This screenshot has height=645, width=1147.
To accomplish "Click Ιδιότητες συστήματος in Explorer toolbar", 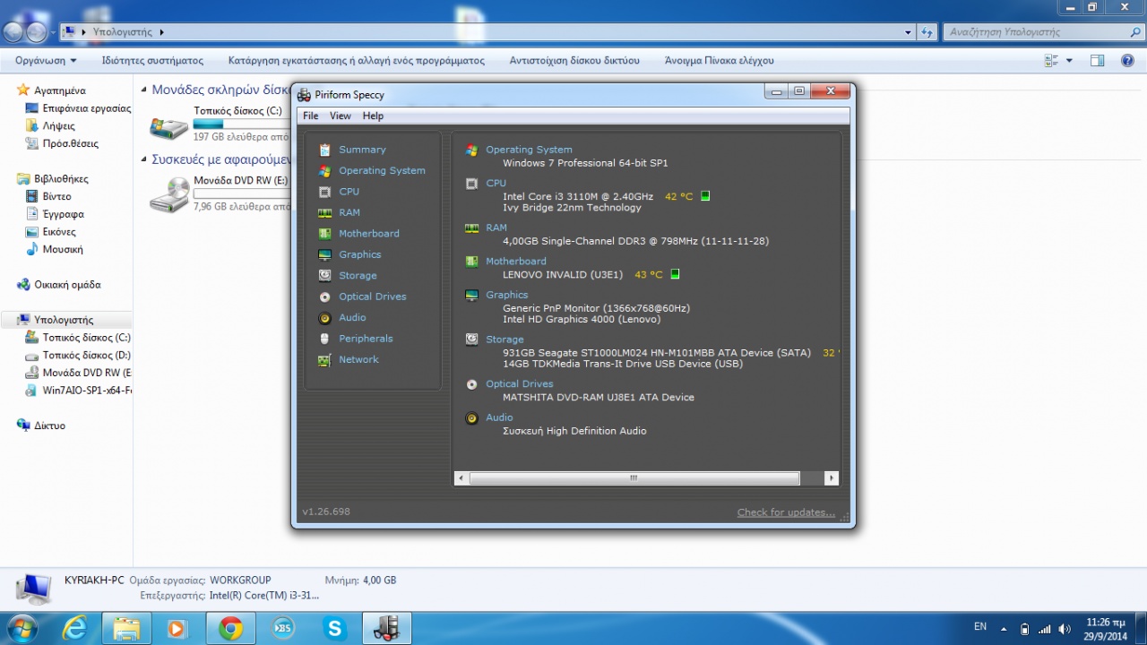I will 152,61.
